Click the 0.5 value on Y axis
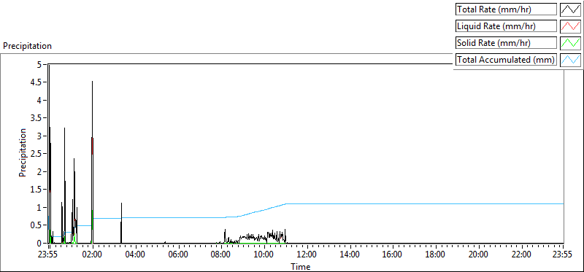This screenshot has height=272, width=584. (x=36, y=225)
